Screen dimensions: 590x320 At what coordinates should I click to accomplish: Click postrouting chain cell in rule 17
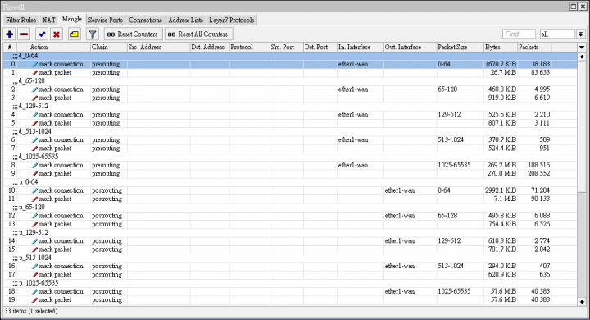[107, 274]
